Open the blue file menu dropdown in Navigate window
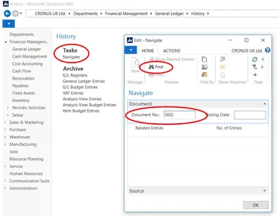Image resolution: width=279 pixels, height=216 pixels. tap(131, 50)
